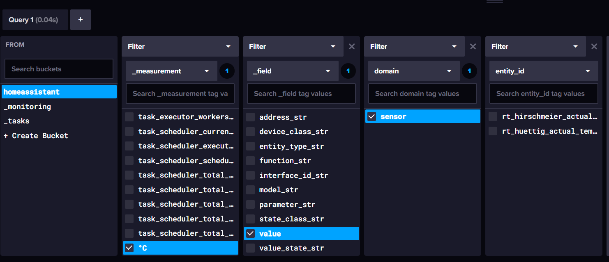This screenshot has height=262, width=609.
Task: Select the _tasks bucket
Action: coord(17,121)
